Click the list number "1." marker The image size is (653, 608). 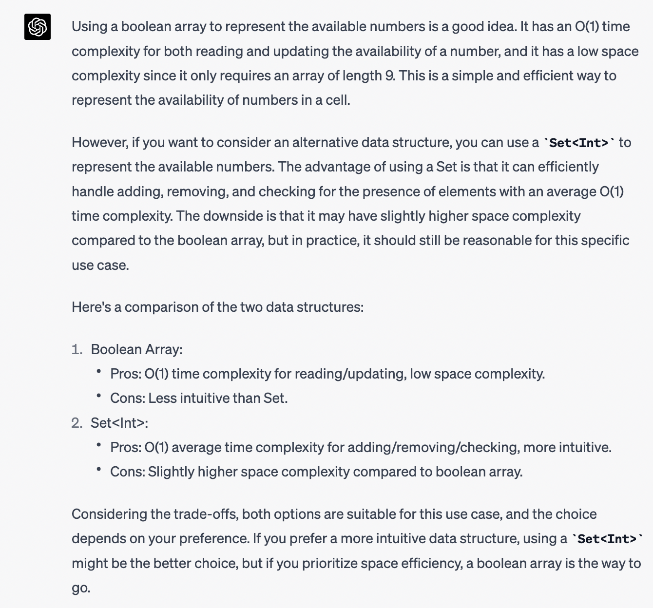click(x=77, y=349)
